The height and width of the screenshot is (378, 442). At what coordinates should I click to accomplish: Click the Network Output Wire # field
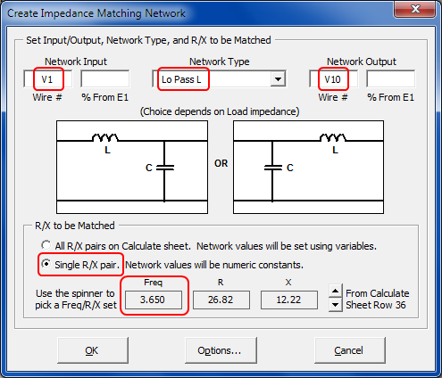(x=333, y=79)
